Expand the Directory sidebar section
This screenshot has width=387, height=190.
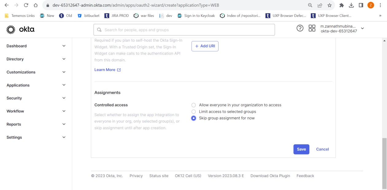point(36,59)
